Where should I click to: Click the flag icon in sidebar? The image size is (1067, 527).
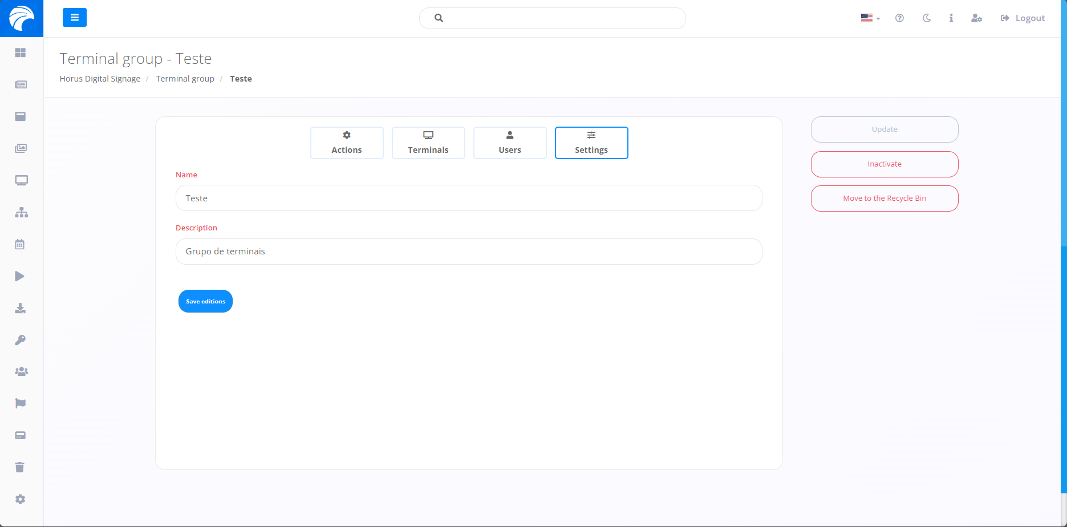coord(20,404)
